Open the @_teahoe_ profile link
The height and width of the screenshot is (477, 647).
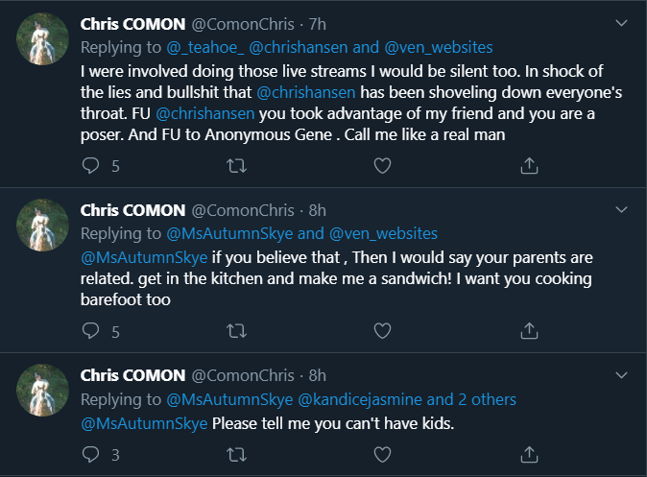(204, 45)
